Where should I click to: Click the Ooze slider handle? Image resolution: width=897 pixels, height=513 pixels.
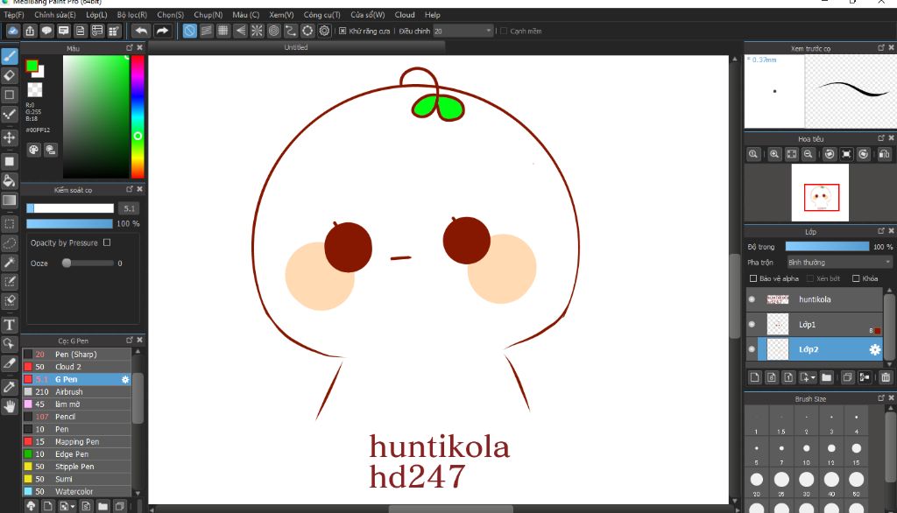(67, 264)
